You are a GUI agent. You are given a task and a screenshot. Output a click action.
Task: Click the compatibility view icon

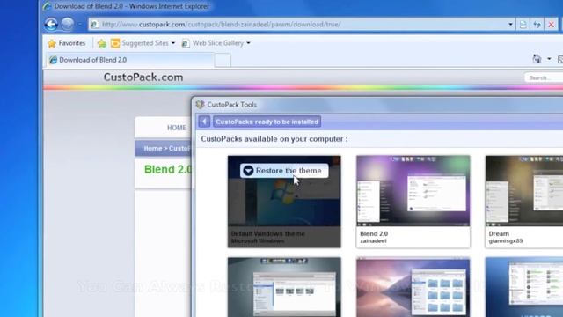523,25
